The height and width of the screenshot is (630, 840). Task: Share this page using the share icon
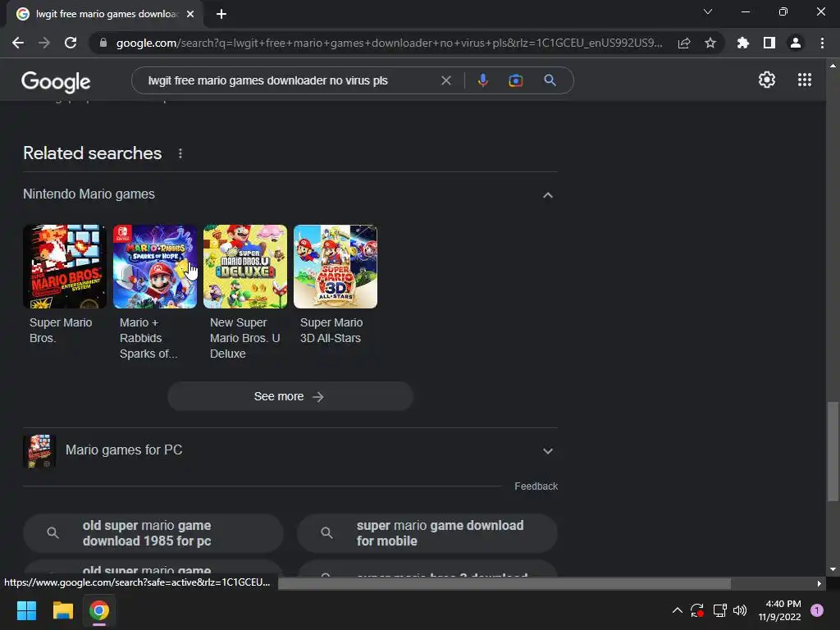684,43
